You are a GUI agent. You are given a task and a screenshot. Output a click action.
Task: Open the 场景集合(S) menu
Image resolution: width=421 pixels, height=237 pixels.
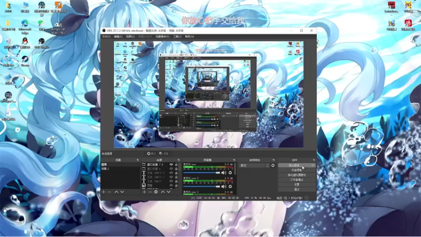click(x=163, y=36)
